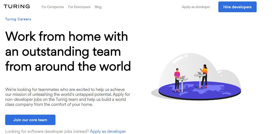Image resolution: width=279 pixels, height=134 pixels.
Task: Click the Looking for software developer jobs text
Action: click(47, 131)
